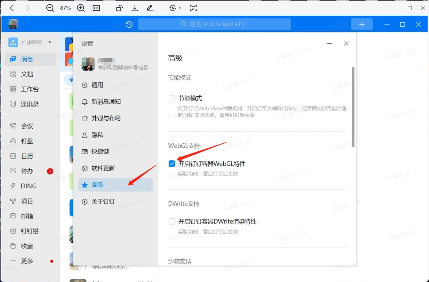Go forward to next image in viewer
Screen dimensions: 429x282
coord(28,8)
